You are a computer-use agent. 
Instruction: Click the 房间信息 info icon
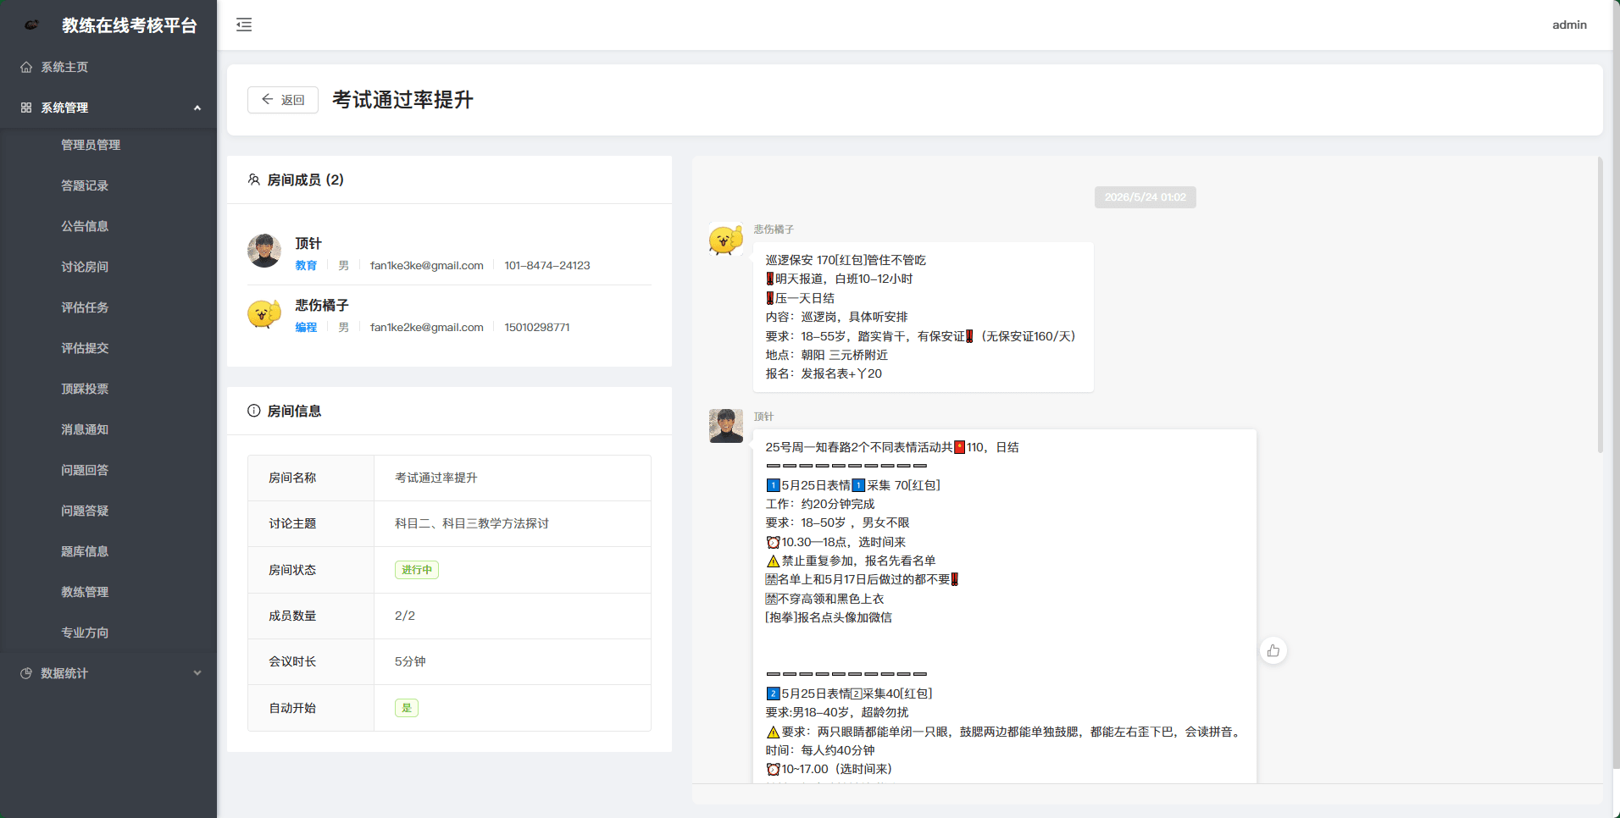coord(253,411)
